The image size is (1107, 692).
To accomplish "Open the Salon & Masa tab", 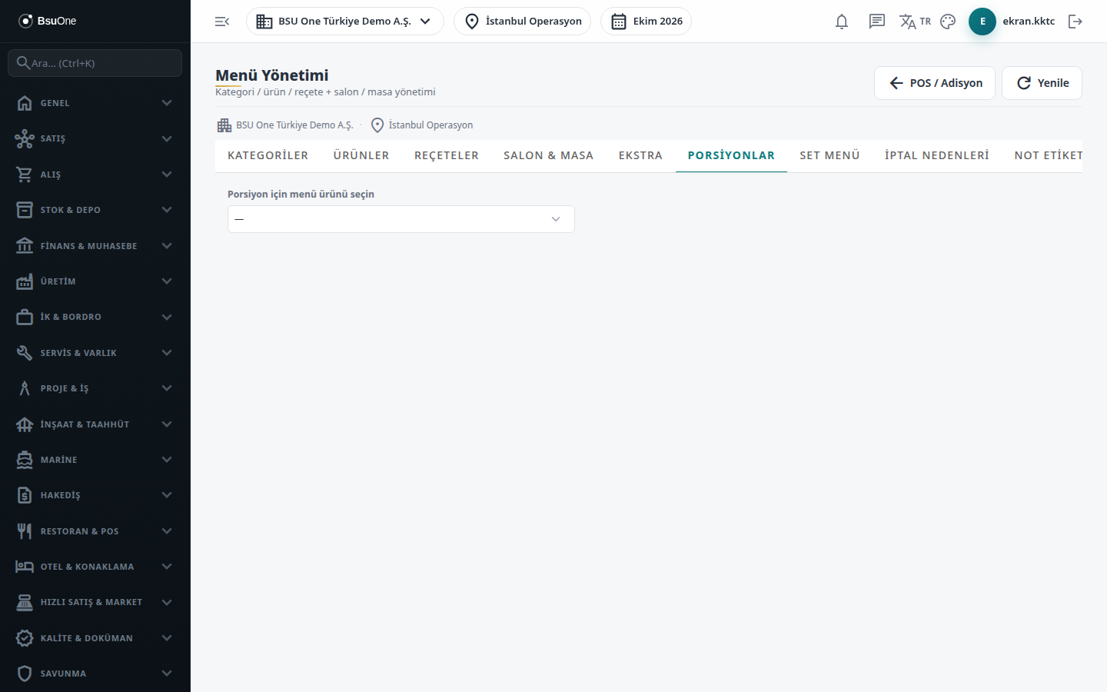I will click(x=549, y=155).
